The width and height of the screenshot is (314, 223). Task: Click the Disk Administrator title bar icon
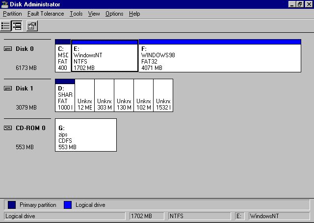[4, 4]
